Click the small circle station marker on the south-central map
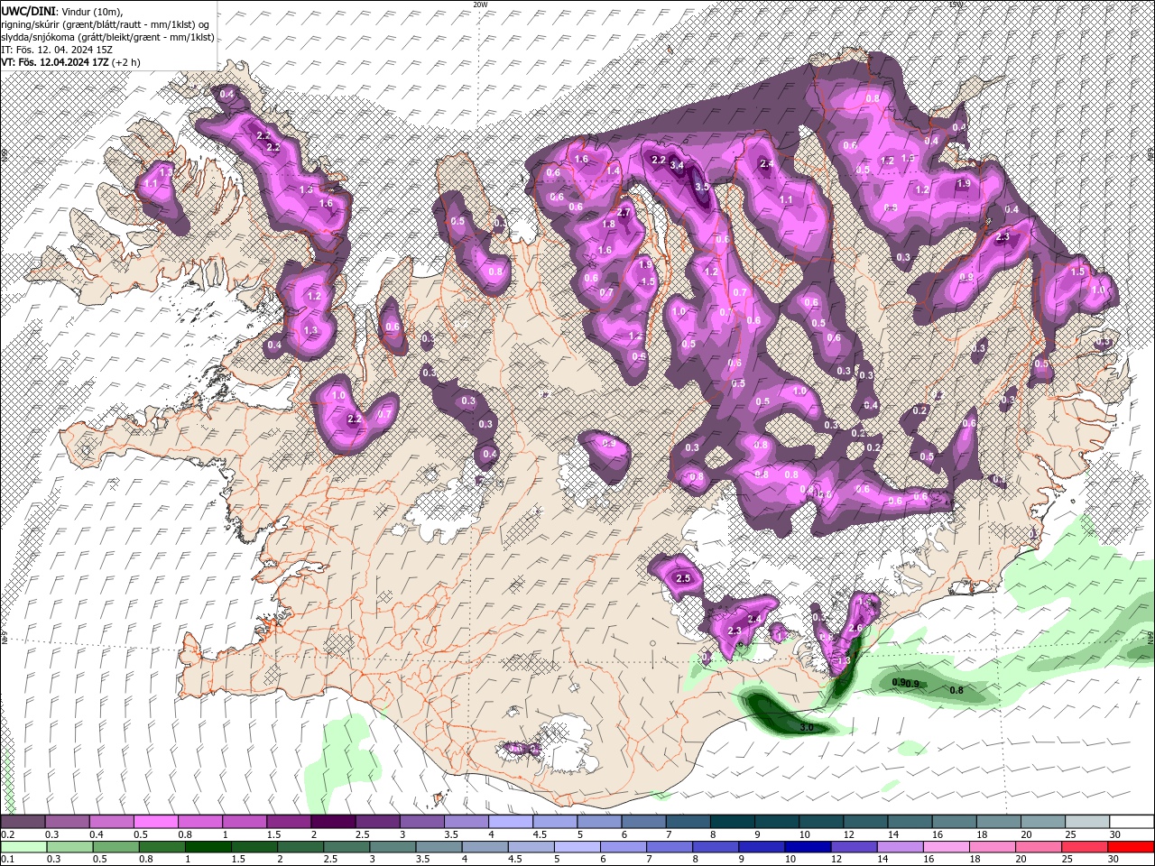This screenshot has width=1155, height=866. 653,643
